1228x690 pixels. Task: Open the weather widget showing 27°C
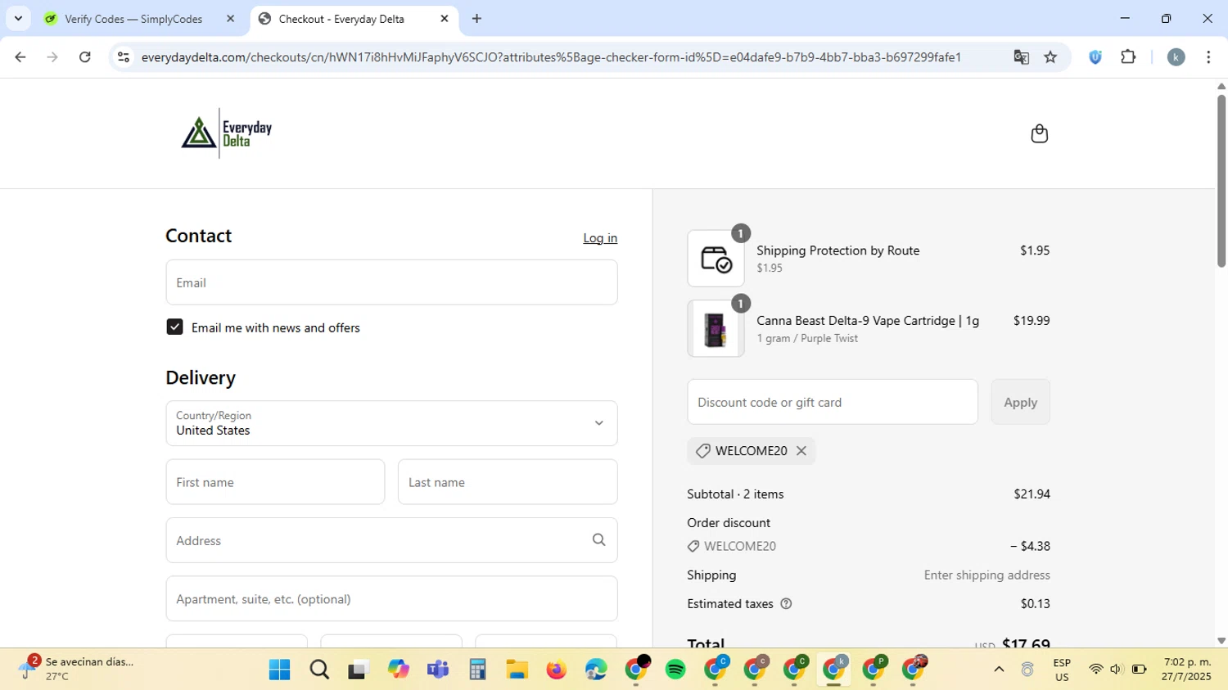74,669
